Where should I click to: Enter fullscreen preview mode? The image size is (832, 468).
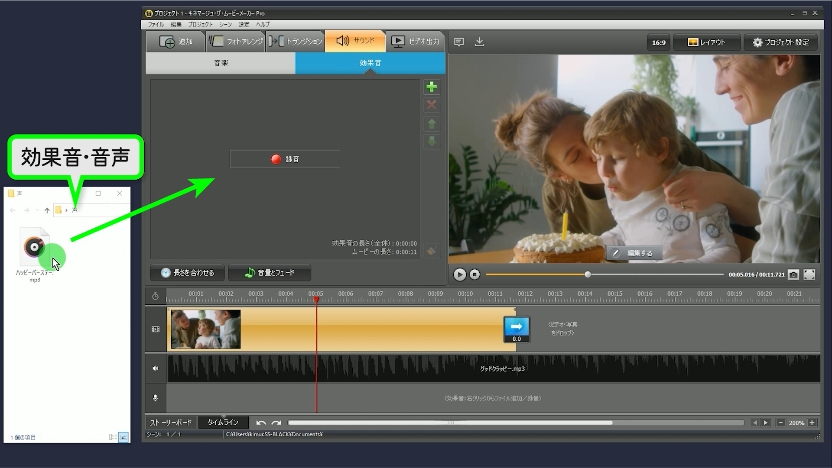(809, 275)
